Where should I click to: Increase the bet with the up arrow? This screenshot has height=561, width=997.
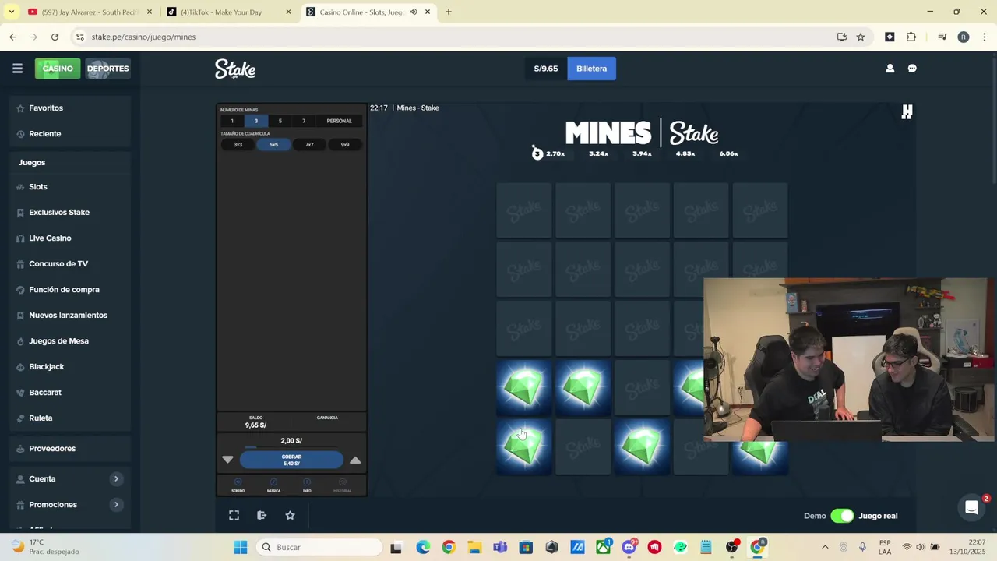[355, 460]
